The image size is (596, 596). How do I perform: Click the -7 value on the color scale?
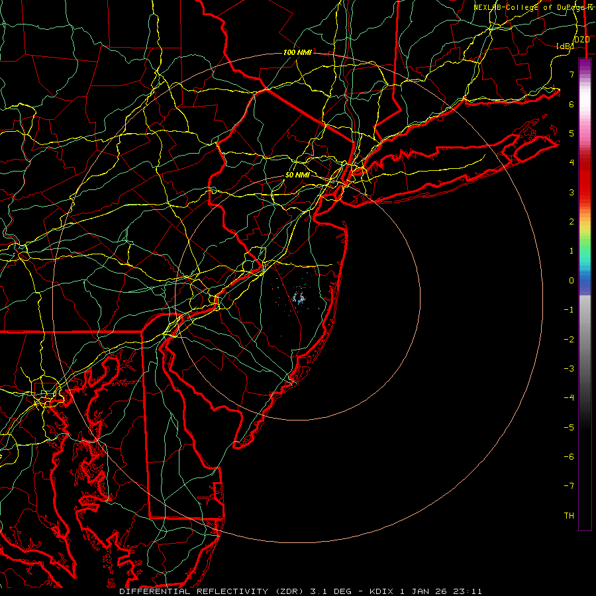(x=569, y=486)
